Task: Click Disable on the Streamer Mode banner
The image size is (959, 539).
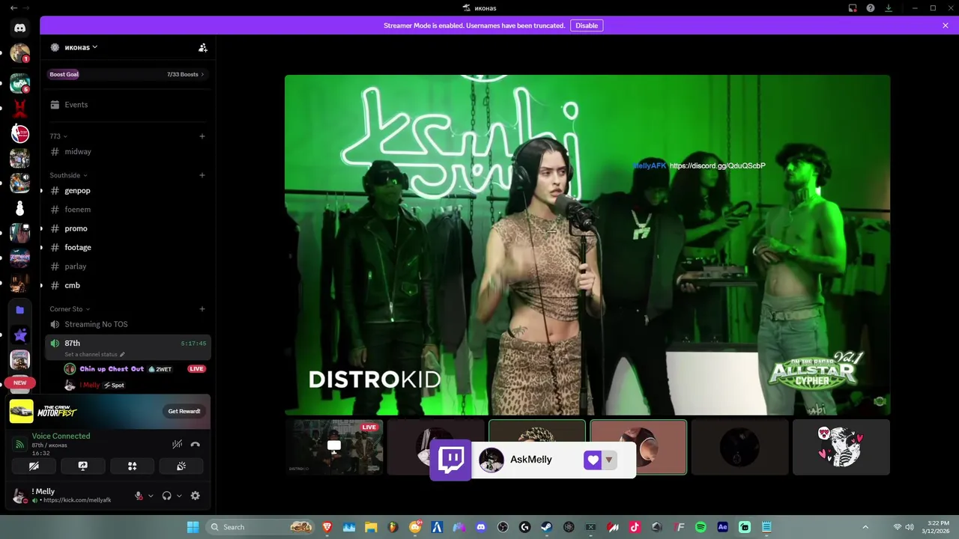Action: click(587, 25)
